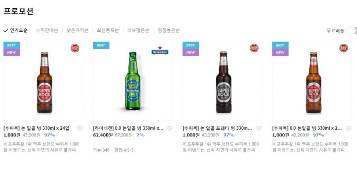357x171 pixels.
Task: Click Super Bock logo on the black Preta card
Action: click(254, 48)
